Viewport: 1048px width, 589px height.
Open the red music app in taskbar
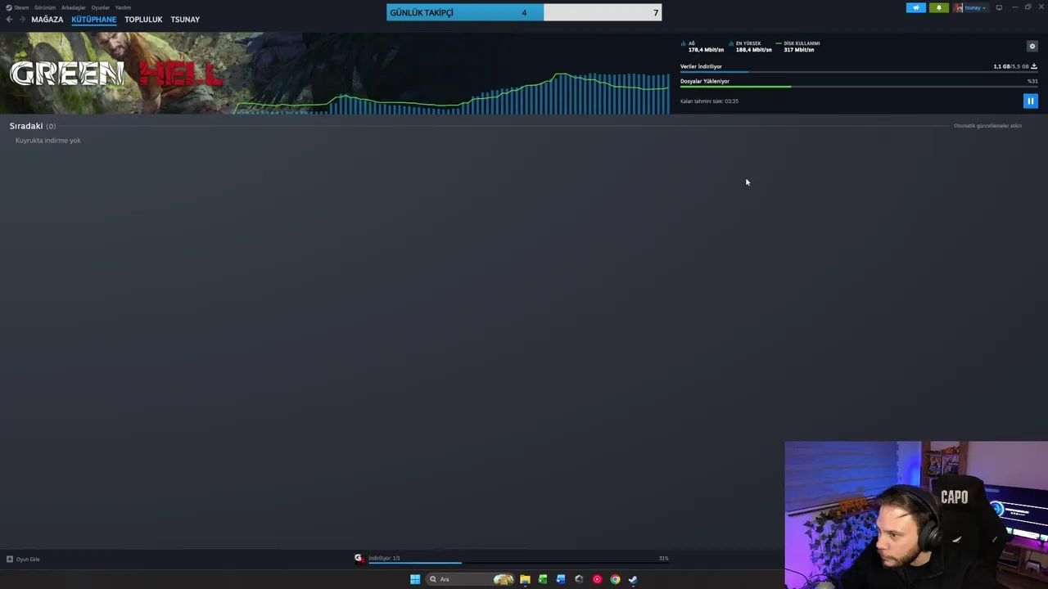pos(597,579)
